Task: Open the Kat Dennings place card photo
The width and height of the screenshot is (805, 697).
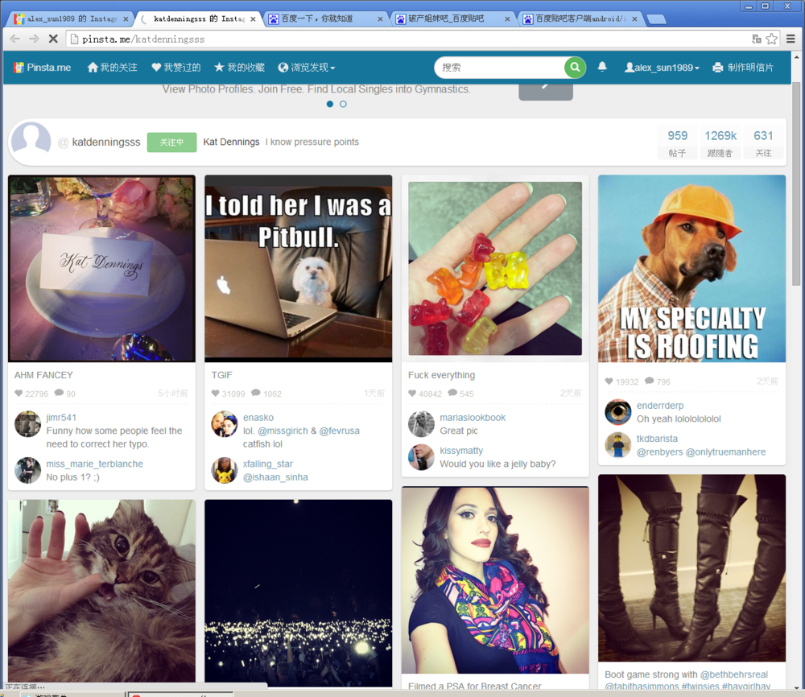Action: tap(101, 269)
